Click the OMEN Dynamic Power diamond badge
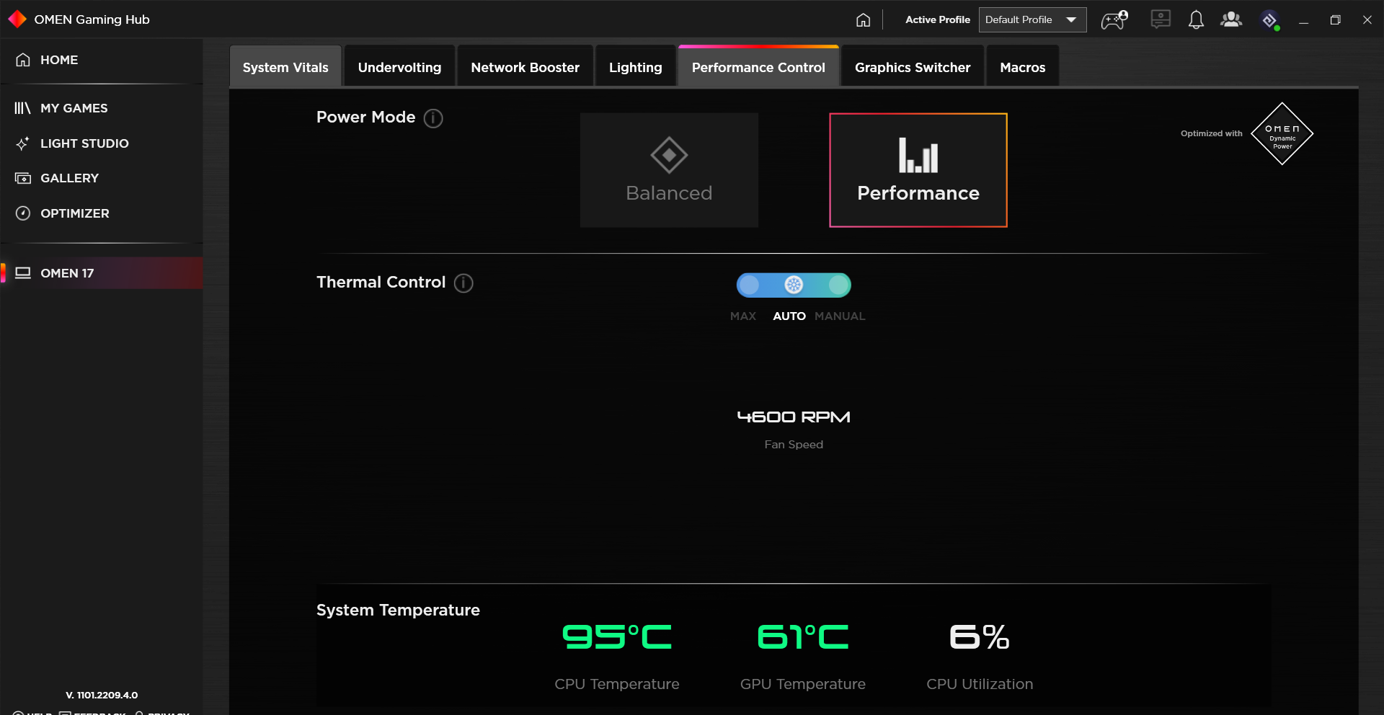Screen dimensions: 1384x715 1282,134
